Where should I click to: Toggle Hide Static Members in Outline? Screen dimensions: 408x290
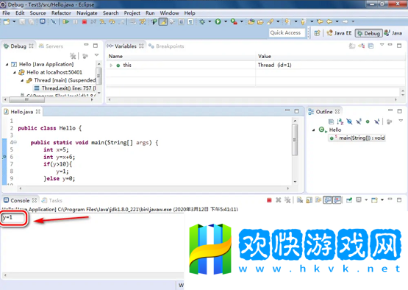(x=359, y=121)
